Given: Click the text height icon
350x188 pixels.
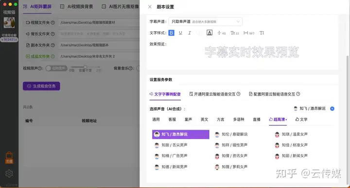Looking at the screenshot, I should (x=262, y=33).
